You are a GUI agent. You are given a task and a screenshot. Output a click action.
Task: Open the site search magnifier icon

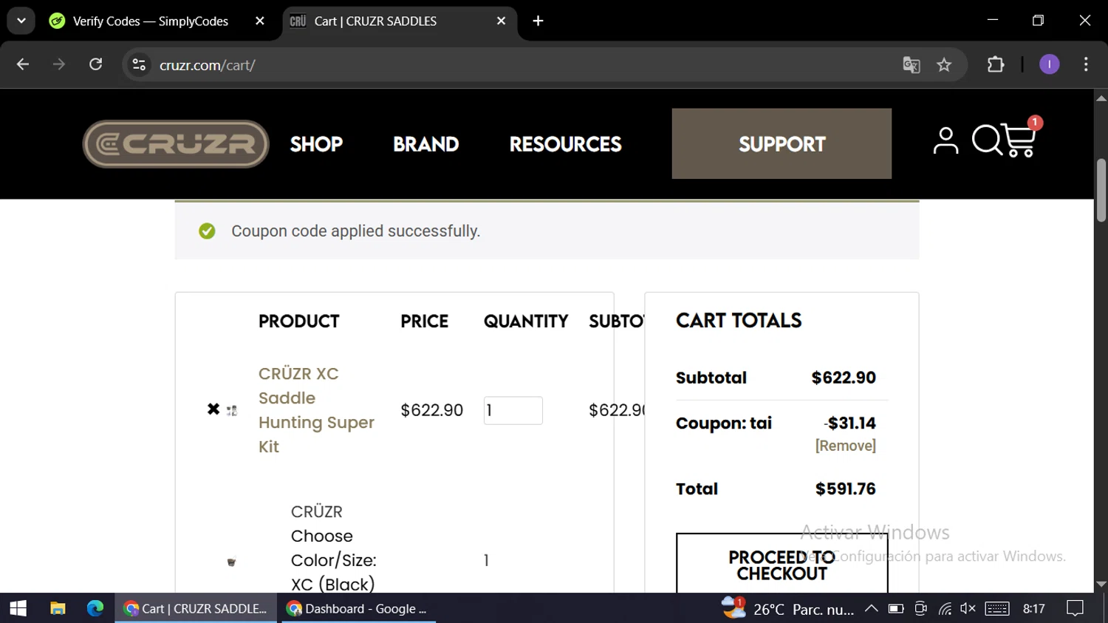[987, 140]
